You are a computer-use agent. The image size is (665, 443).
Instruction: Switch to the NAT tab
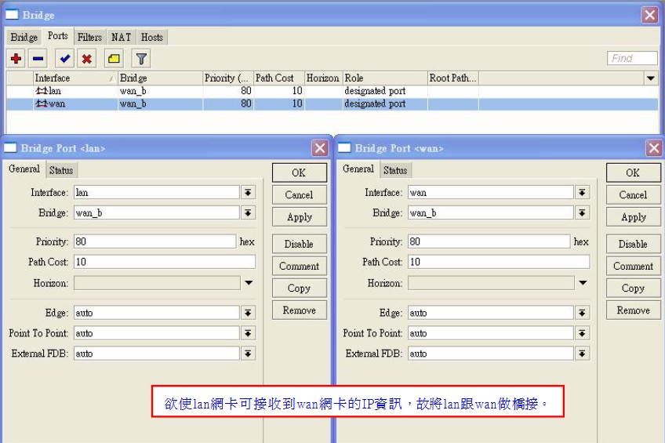tap(122, 38)
